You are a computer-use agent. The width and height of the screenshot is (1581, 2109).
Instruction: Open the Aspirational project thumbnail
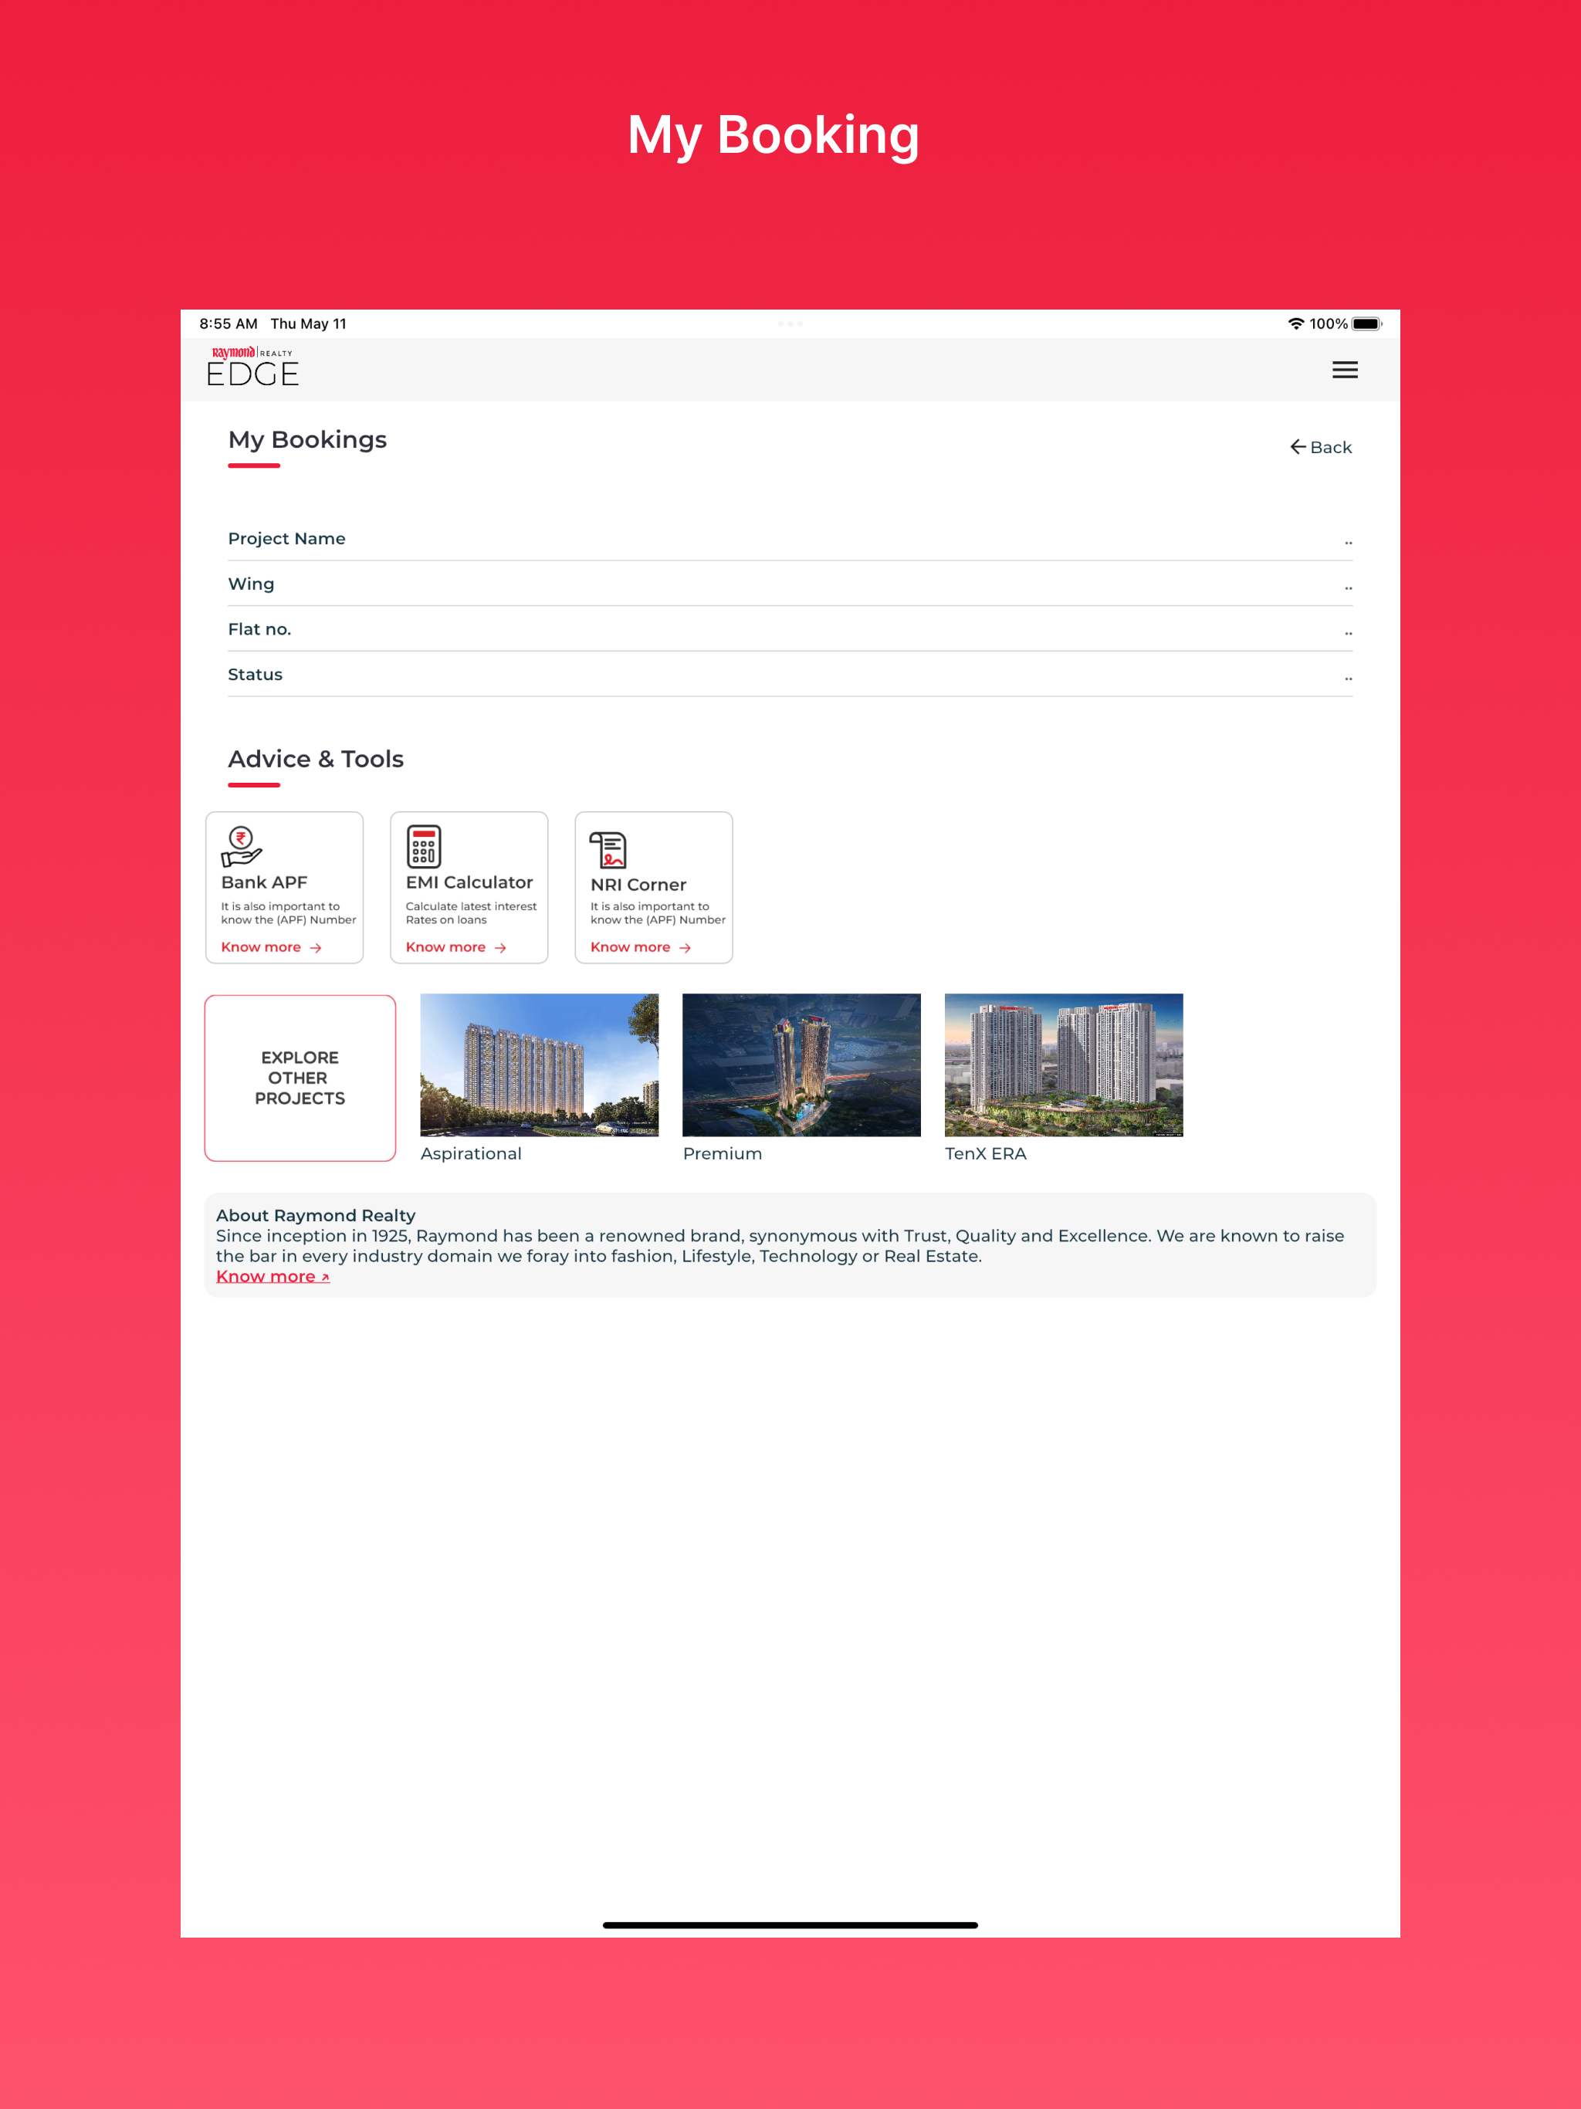(540, 1065)
